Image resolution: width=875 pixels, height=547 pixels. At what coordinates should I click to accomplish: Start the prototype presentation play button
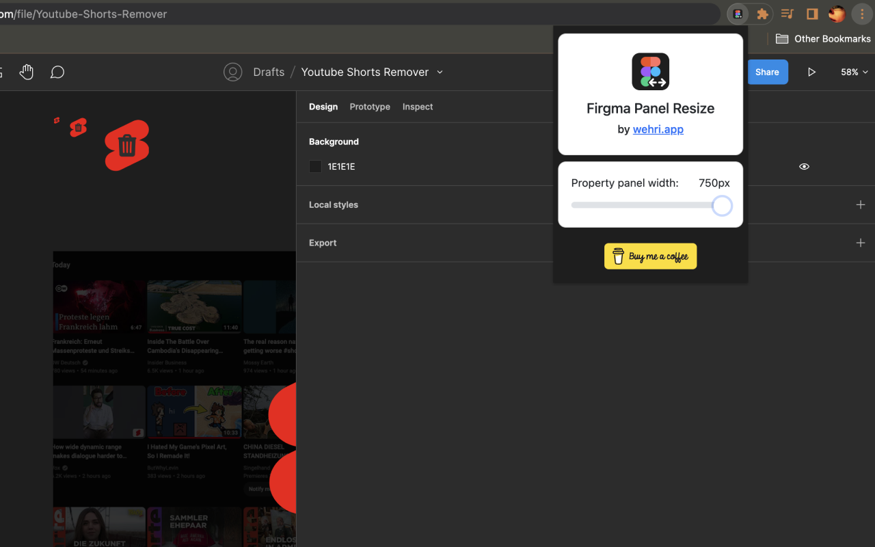tap(811, 72)
